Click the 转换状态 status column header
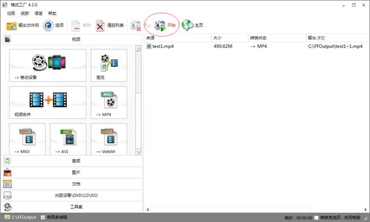 (277, 38)
